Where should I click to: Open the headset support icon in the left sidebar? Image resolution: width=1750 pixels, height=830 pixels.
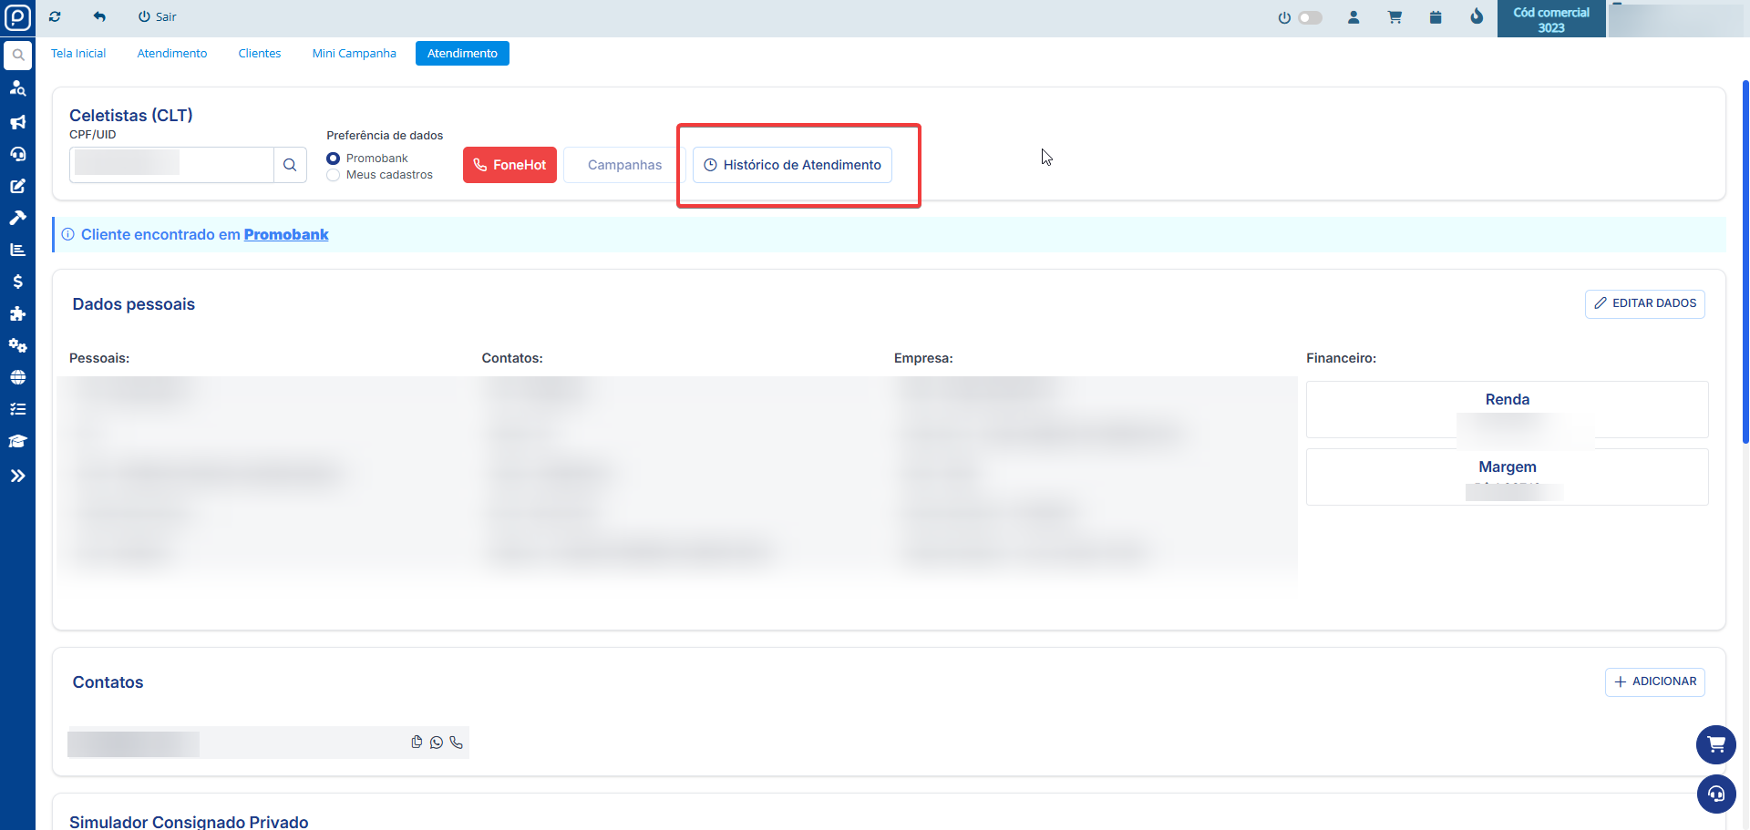click(x=17, y=154)
